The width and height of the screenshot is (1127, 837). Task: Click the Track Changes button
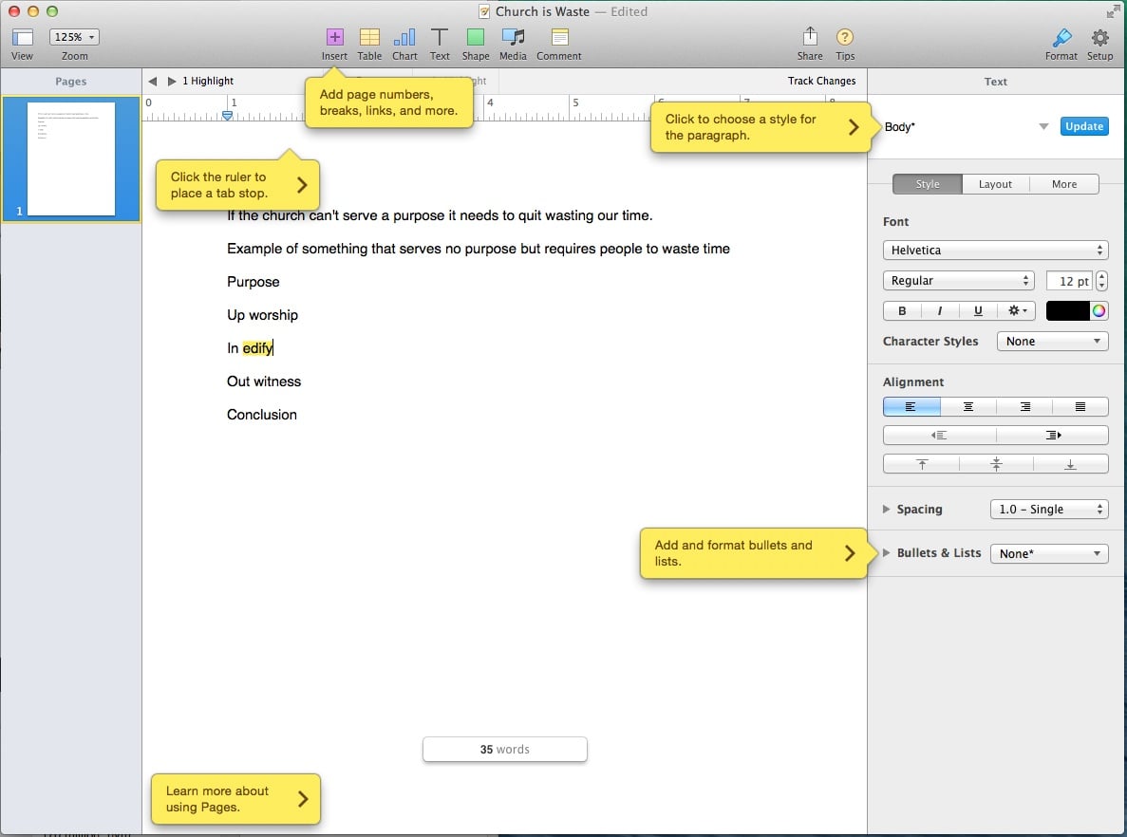(821, 82)
